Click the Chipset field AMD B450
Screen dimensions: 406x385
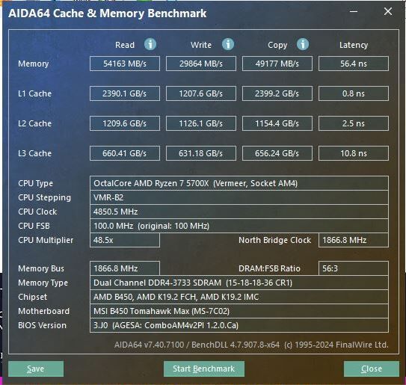[x=239, y=297]
